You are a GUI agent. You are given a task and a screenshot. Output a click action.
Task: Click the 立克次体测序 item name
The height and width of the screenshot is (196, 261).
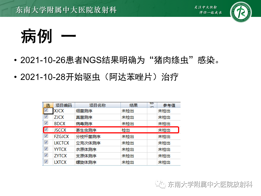pos(88,143)
